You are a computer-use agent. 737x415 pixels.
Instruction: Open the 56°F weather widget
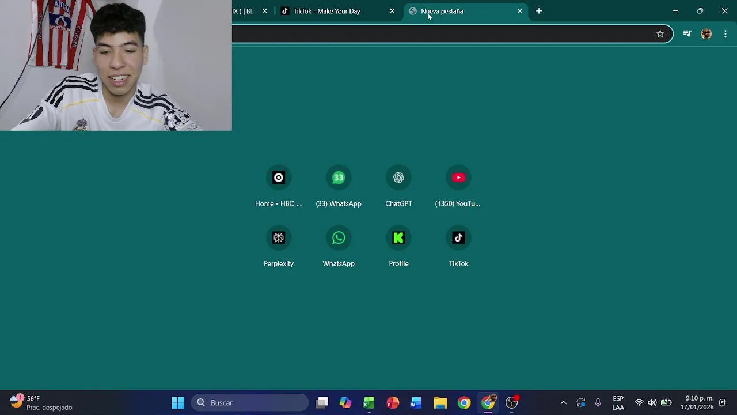click(x=41, y=403)
